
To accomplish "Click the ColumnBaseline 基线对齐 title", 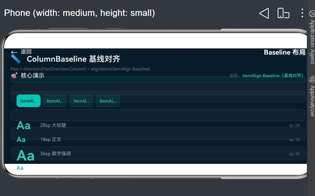I will point(73,59).
